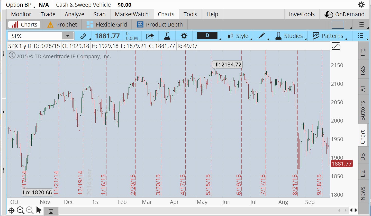Viewport: 371px width, 216px height.
Task: Open the MarketWatch tab
Action: (132, 14)
